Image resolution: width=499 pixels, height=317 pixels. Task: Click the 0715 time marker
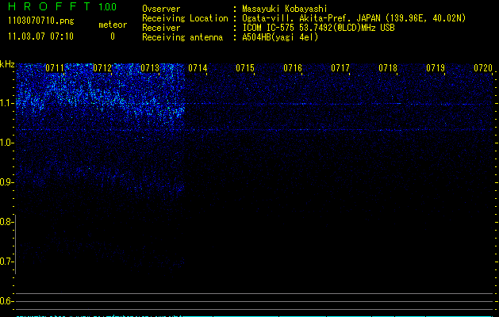tap(245, 68)
